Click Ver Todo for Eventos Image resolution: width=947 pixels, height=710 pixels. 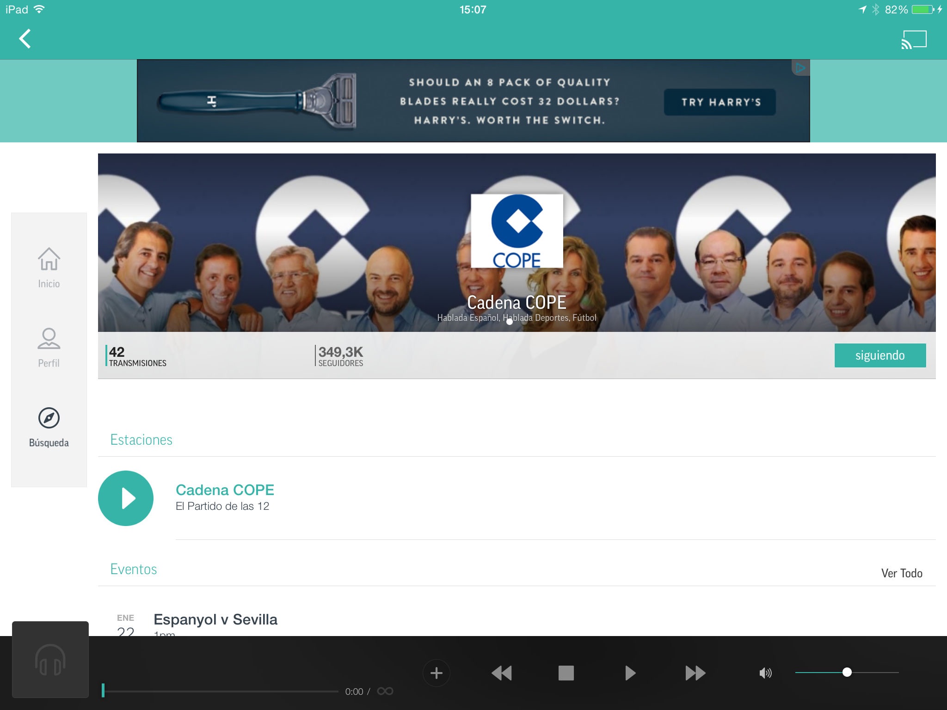902,573
